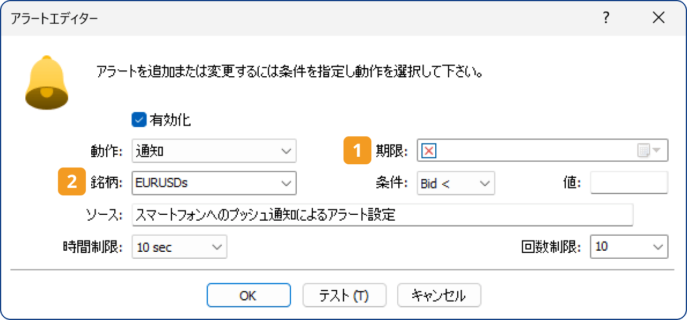687x320 pixels.
Task: Close the alert editor dialog
Action: (x=659, y=18)
